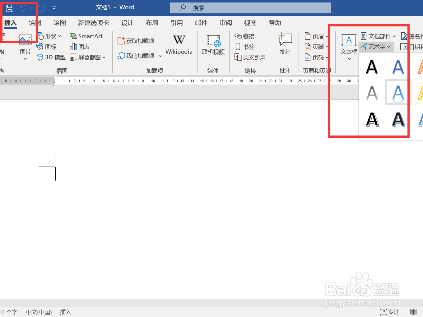Select the blue reflection WordArt style
The width and height of the screenshot is (423, 317).
(398, 92)
